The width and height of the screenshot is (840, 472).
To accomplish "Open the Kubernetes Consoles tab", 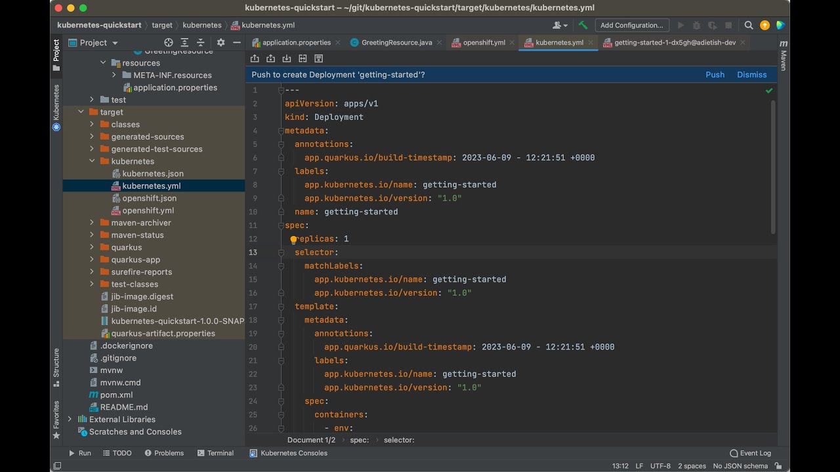I will point(288,453).
